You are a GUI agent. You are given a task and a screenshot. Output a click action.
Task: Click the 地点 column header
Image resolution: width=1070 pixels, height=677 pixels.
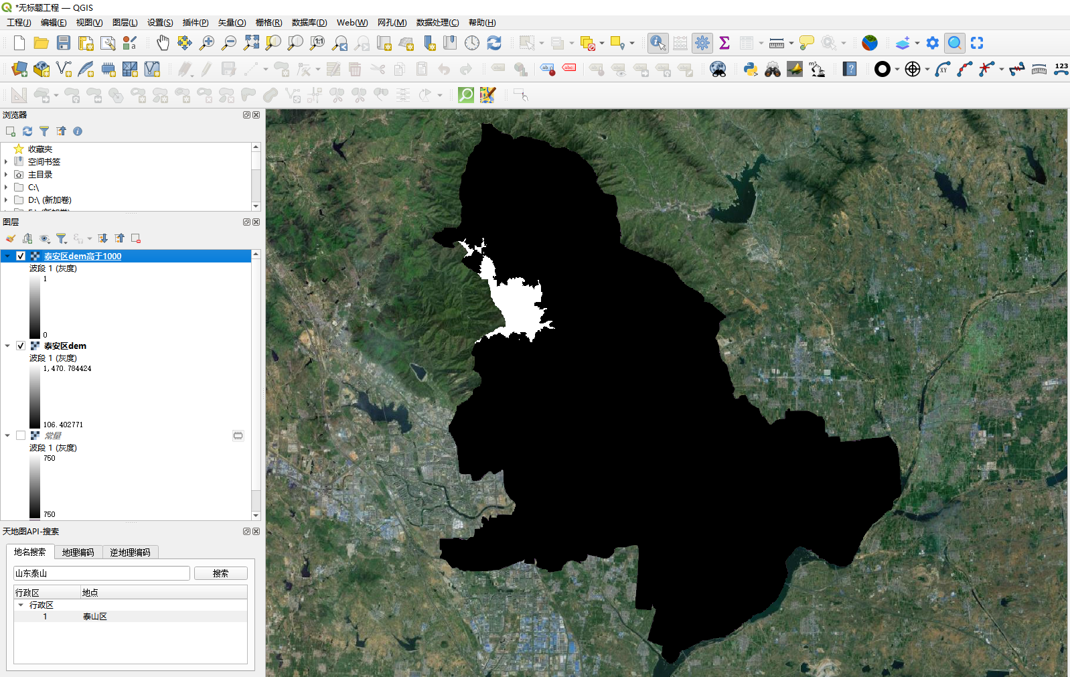coord(164,593)
